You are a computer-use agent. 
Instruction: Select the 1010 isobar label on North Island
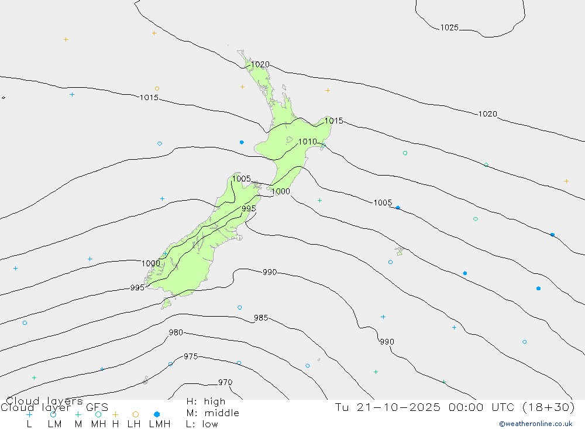pos(308,142)
